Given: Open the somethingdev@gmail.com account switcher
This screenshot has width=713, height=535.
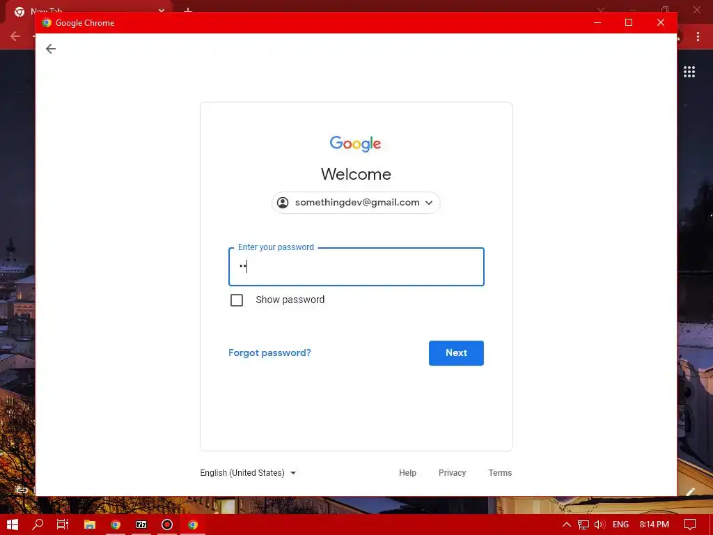Looking at the screenshot, I should tap(356, 203).
